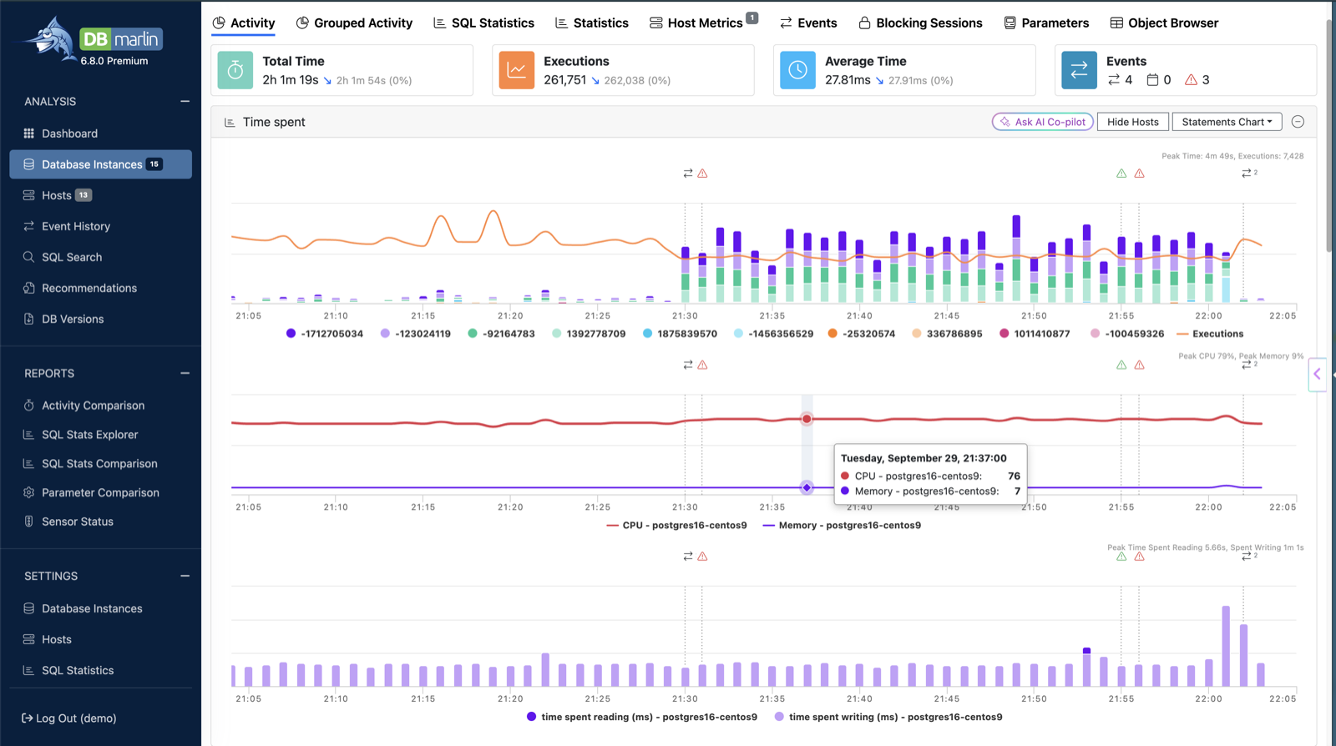This screenshot has height=746, width=1336.
Task: Toggle legend series -1712705034
Action: pyautogui.click(x=325, y=334)
